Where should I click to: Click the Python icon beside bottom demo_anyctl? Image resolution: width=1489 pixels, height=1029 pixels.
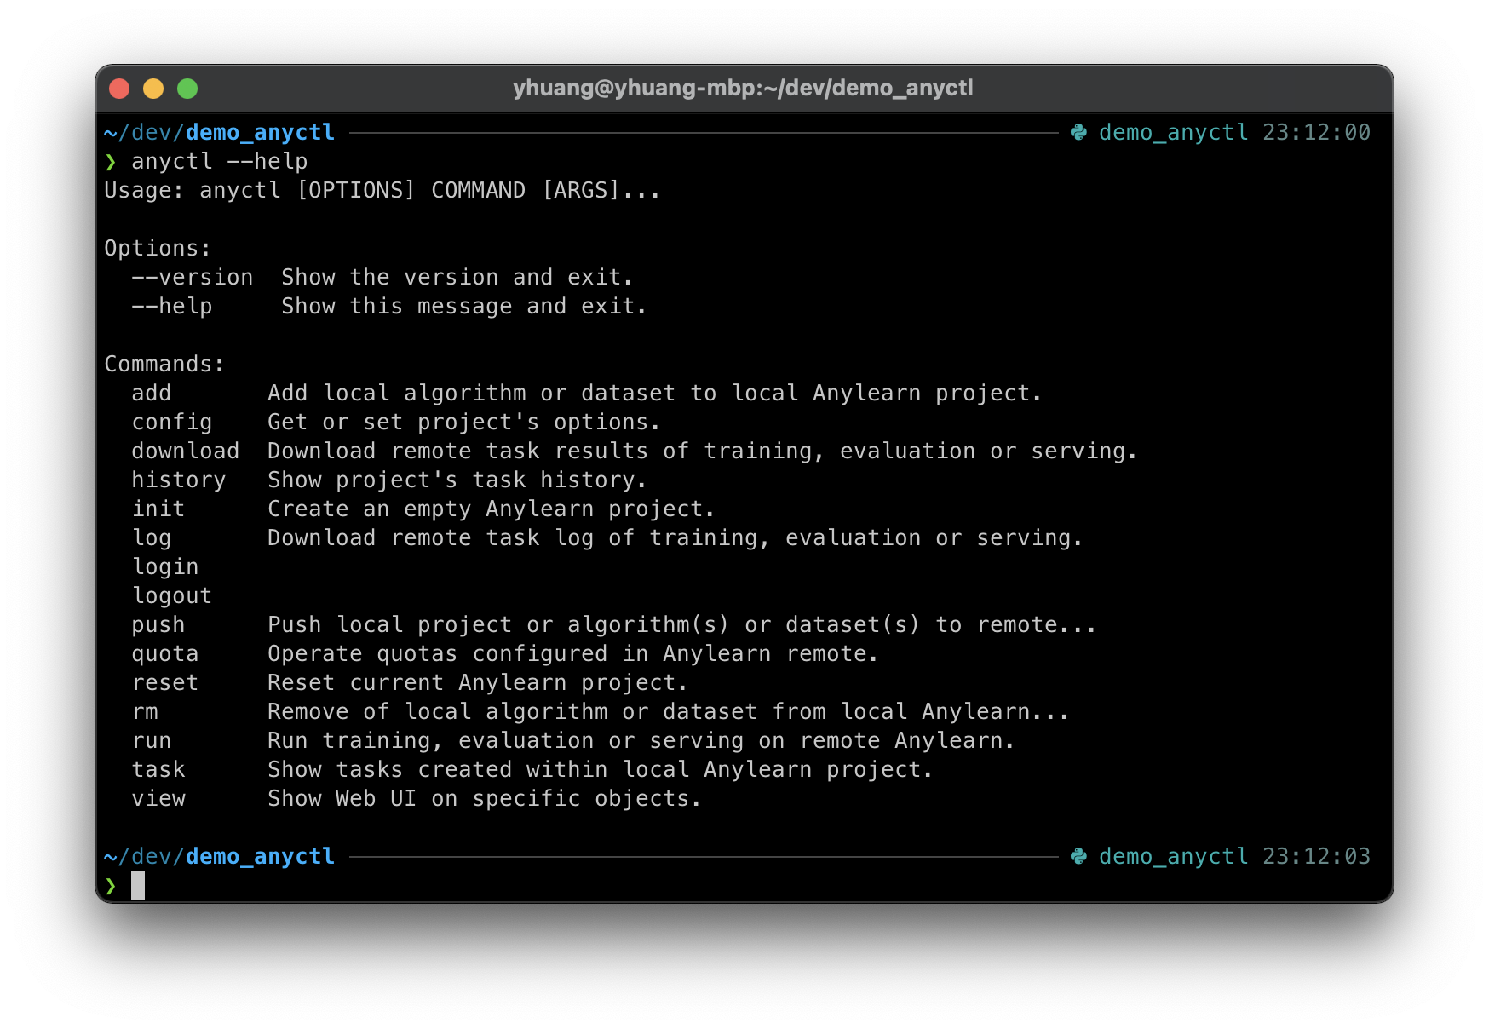click(x=1078, y=857)
